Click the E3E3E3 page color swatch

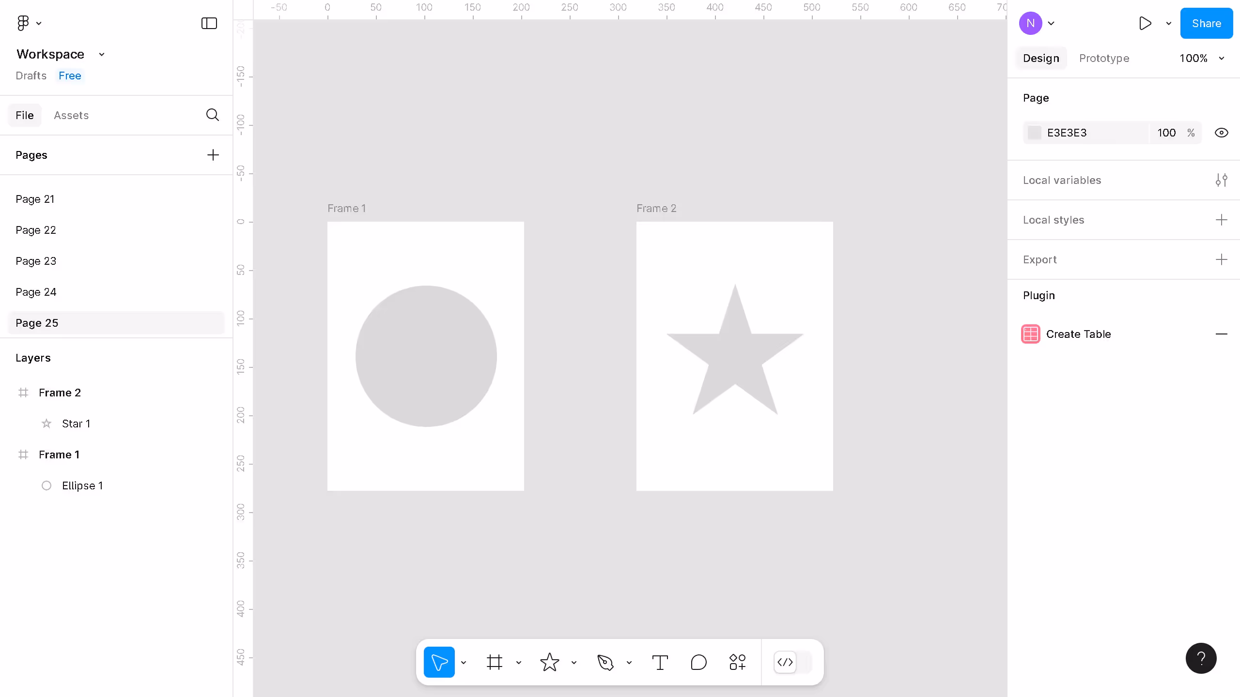1035,133
